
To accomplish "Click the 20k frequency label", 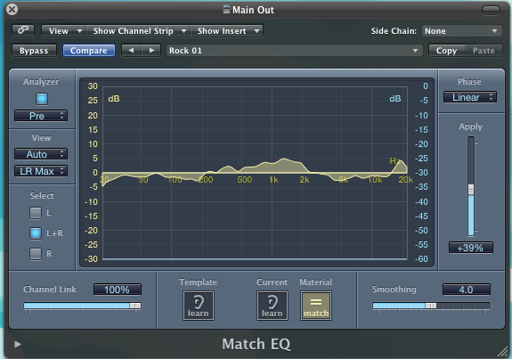I will coord(405,180).
